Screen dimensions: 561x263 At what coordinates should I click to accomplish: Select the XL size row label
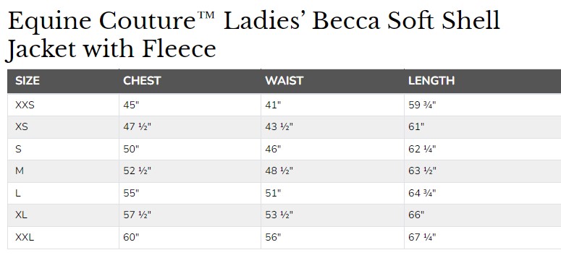tap(21, 215)
